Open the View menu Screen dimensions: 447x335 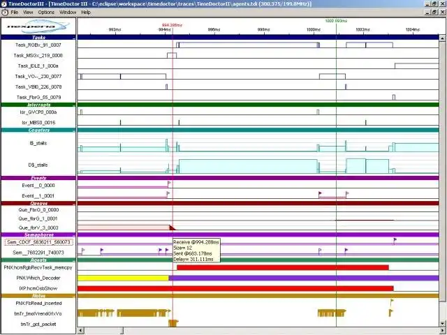[x=28, y=13]
